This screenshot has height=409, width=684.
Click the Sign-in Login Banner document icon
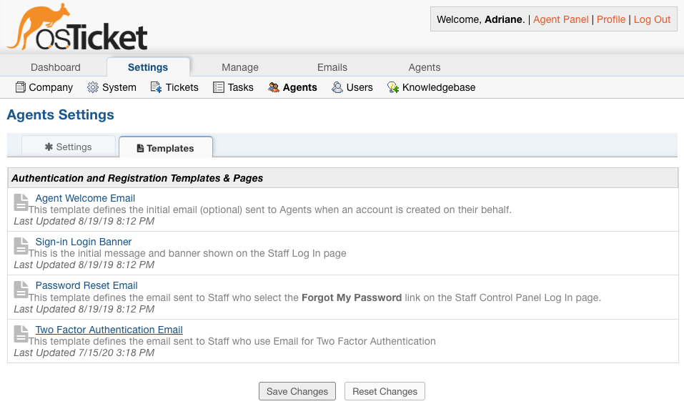(21, 246)
